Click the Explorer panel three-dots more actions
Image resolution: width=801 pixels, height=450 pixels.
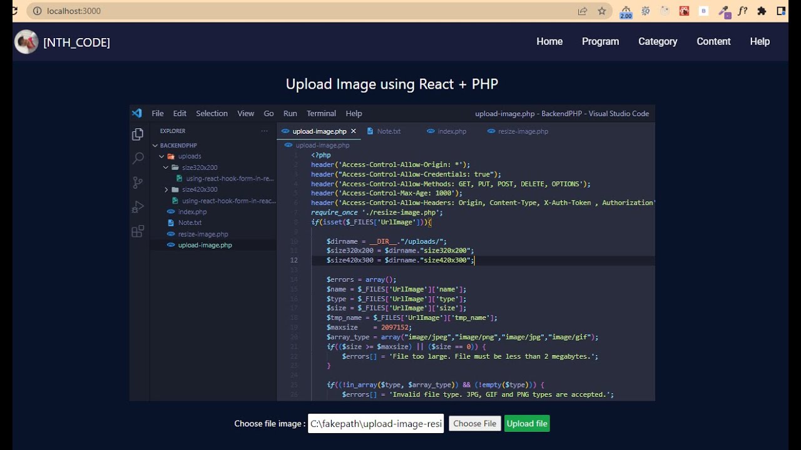click(265, 131)
